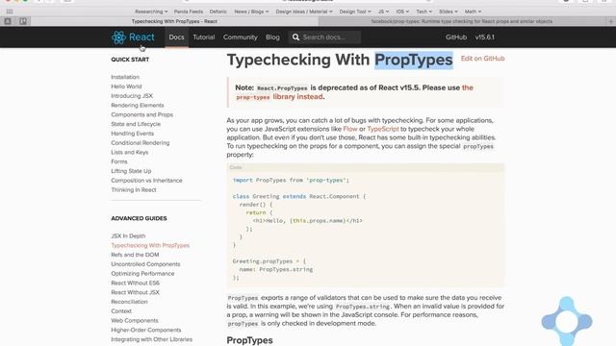Open the TypeScript link in paragraph
The width and height of the screenshot is (616, 346).
[x=383, y=129]
